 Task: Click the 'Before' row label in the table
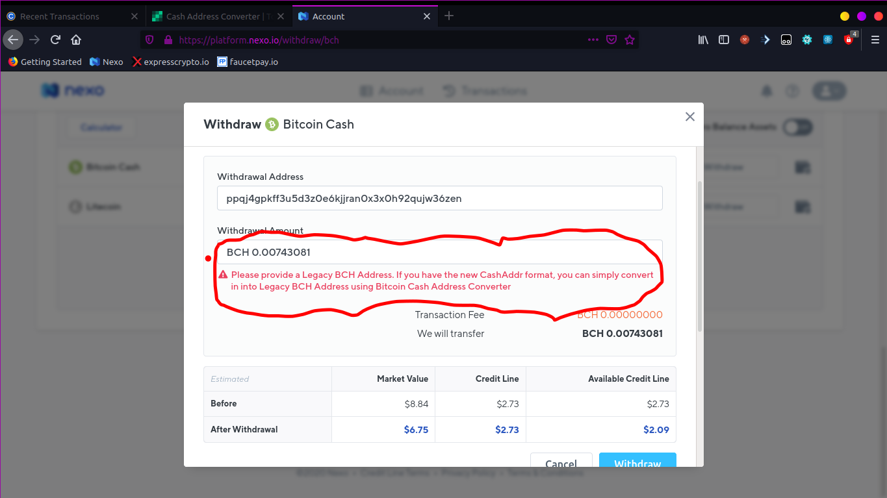224,403
